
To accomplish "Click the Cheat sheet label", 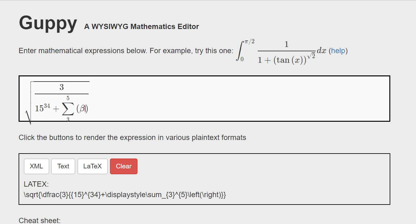I will 39,220.
